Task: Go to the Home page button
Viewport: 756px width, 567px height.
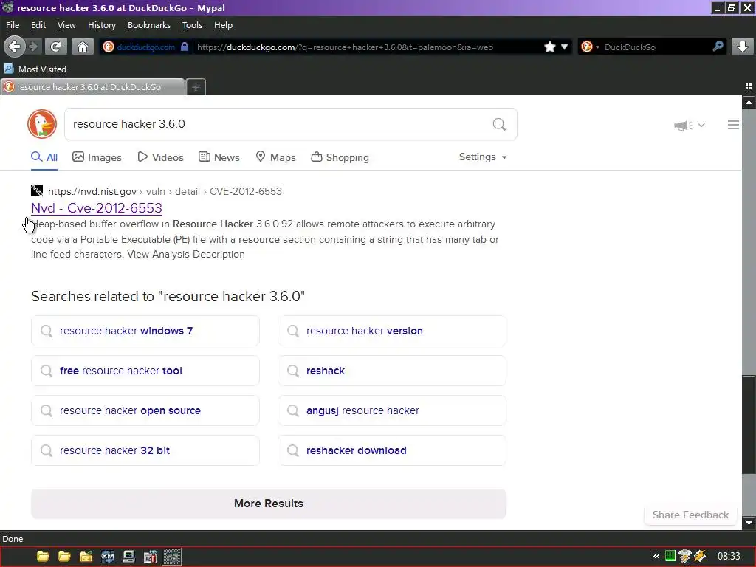Action: coord(83,47)
